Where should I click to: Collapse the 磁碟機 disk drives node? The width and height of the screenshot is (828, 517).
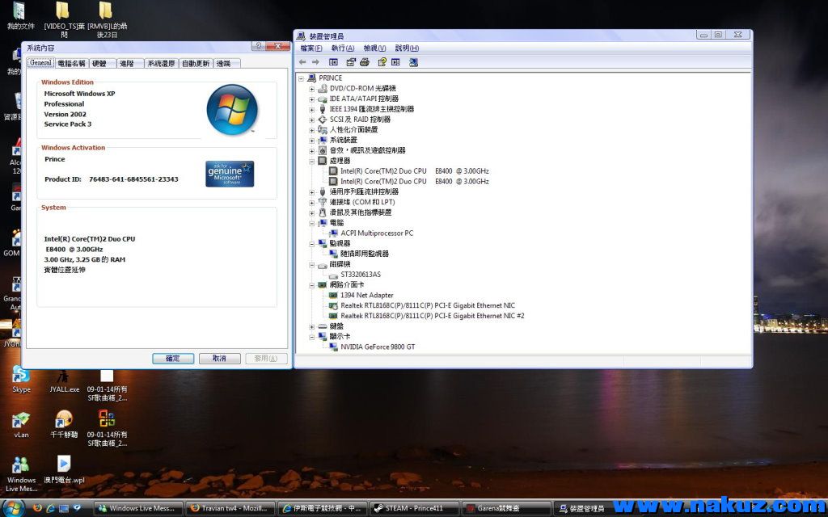pos(311,264)
